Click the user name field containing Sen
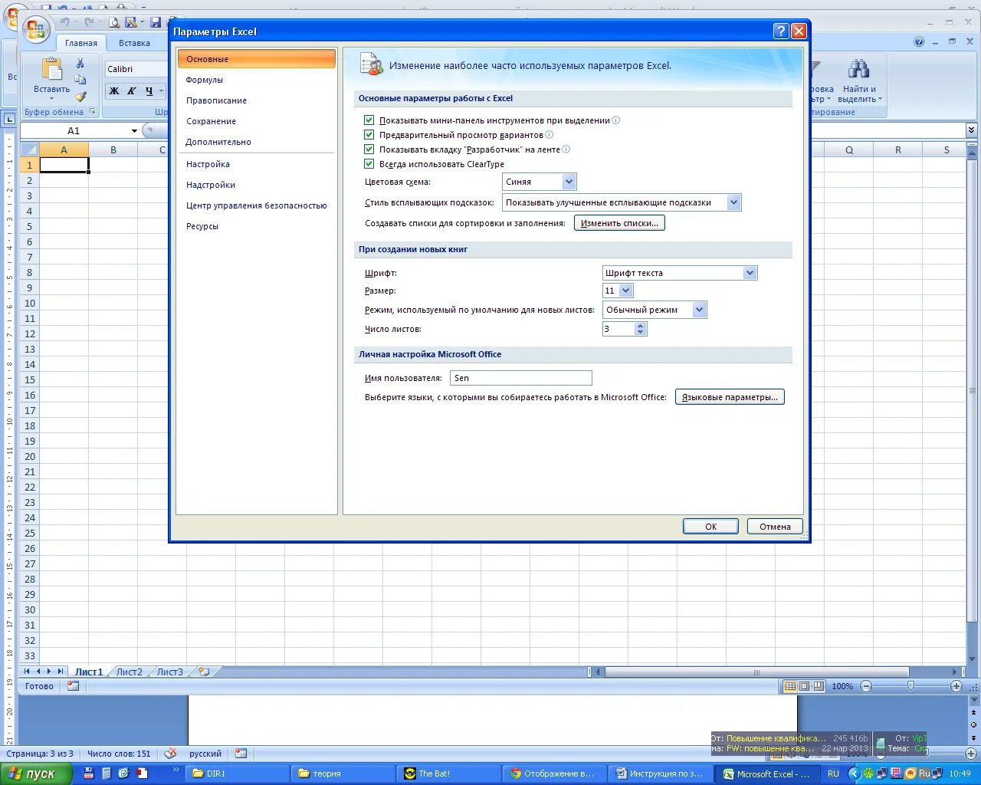Screen dimensions: 981x785 [521, 378]
